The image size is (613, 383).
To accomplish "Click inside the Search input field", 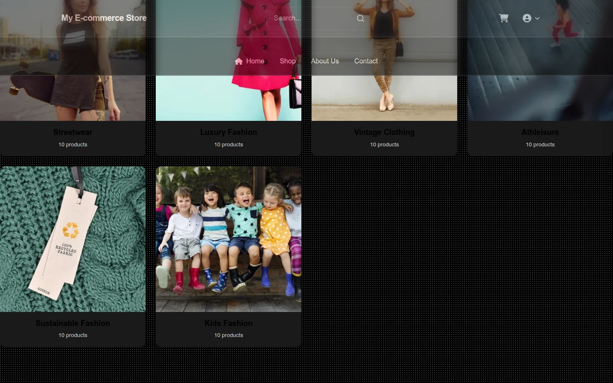I will click(x=313, y=18).
